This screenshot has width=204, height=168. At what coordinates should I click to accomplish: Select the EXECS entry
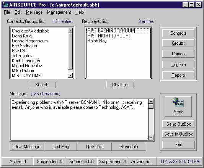(x=39, y=51)
